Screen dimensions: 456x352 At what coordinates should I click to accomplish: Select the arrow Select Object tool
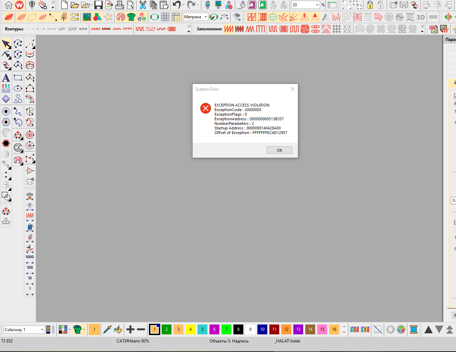click(6, 44)
